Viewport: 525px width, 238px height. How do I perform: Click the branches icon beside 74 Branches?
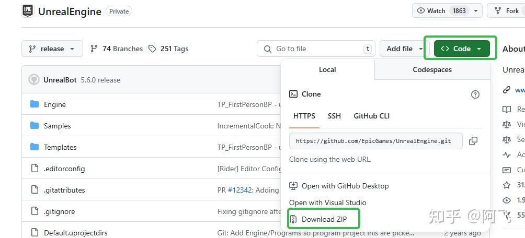click(94, 49)
